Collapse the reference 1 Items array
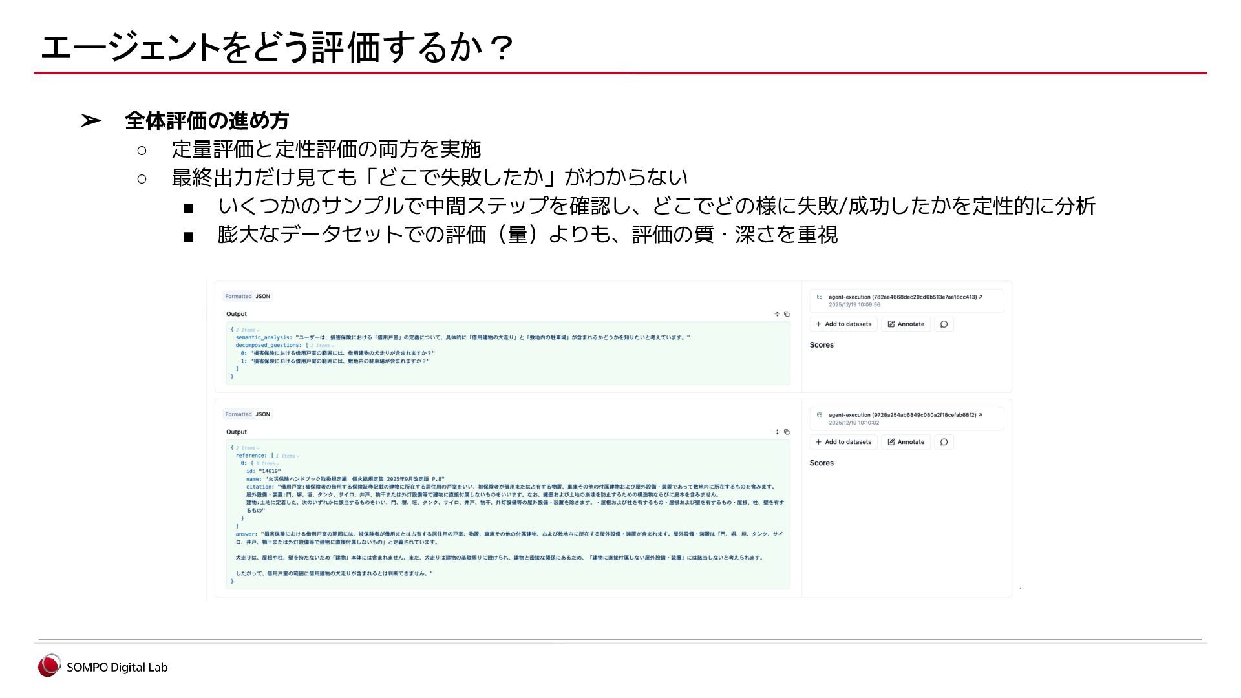The height and width of the screenshot is (698, 1241). [x=287, y=456]
